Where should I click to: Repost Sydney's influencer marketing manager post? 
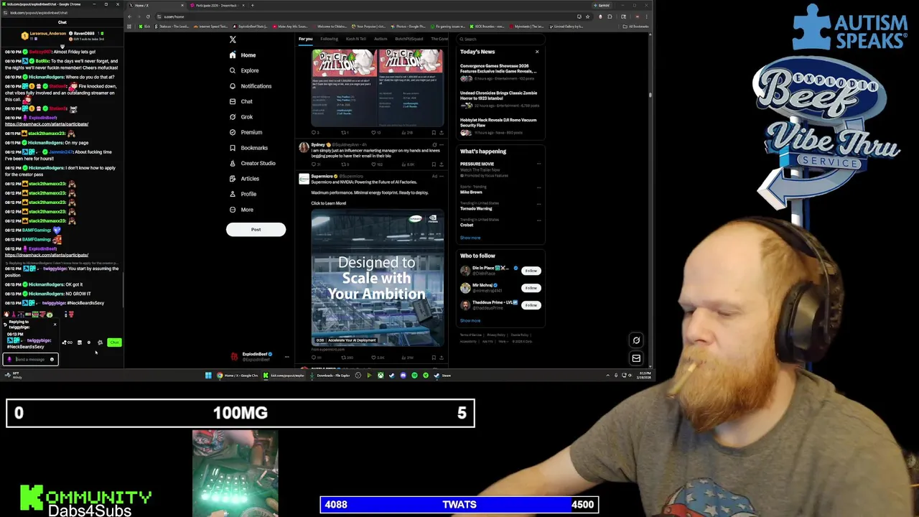coord(344,164)
